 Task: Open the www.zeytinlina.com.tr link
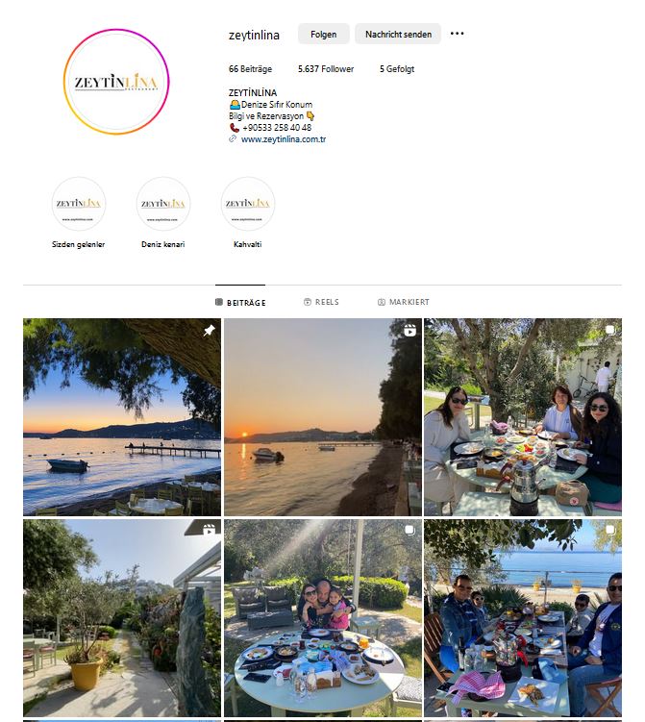[284, 139]
